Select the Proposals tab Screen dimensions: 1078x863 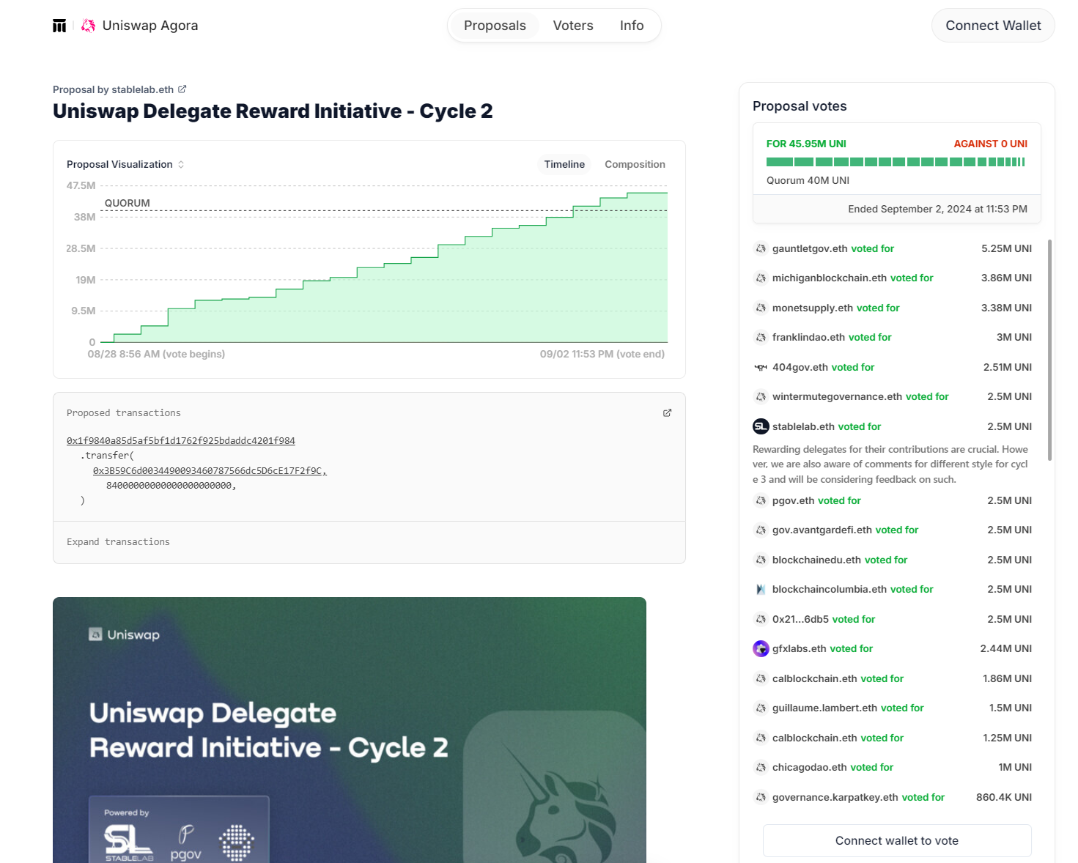[495, 26]
